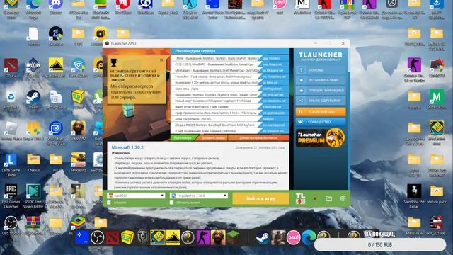Open Epic Games Launcher desktop shortcut

click(x=11, y=195)
